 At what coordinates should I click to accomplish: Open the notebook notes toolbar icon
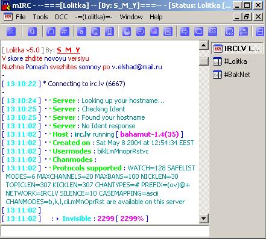click(x=168, y=31)
